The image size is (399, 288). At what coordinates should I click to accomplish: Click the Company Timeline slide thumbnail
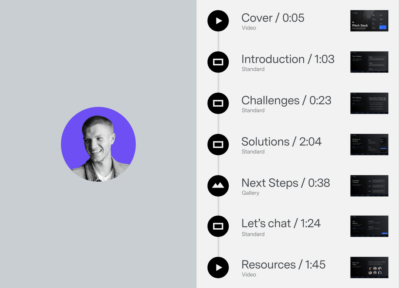pyautogui.click(x=369, y=186)
